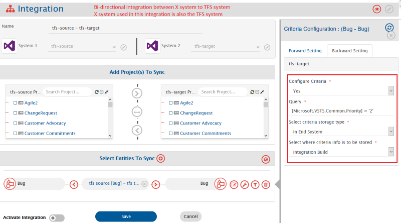
Task: Save the integration
Action: coord(126,216)
